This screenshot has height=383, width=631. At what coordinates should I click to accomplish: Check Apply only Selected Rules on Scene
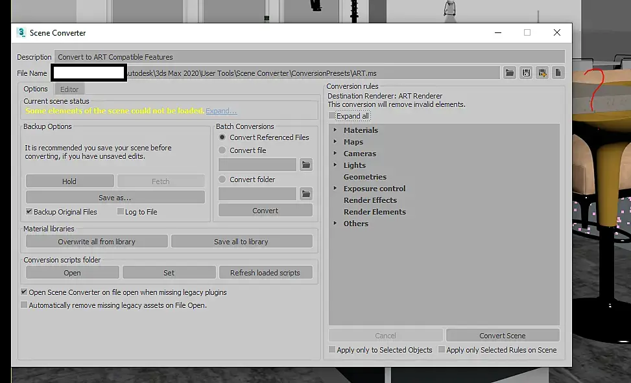click(x=442, y=349)
